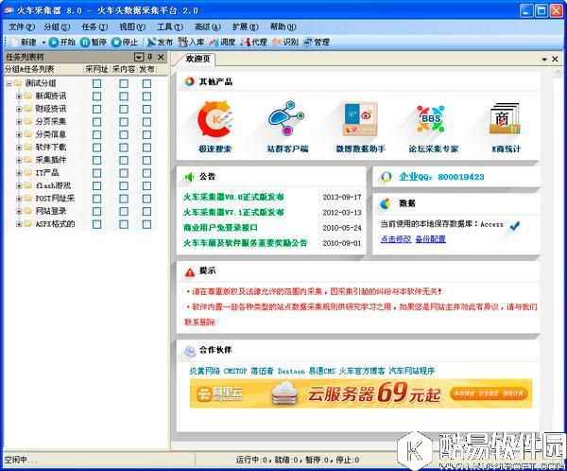The height and width of the screenshot is (471, 567).
Task: Open partner link 火车官方博客
Action: click(362, 371)
